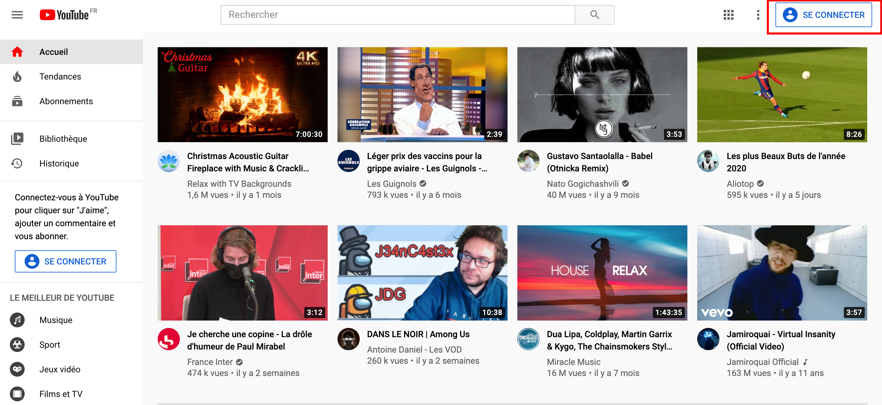Screen dimensions: 882x405
Task: Open Nato Gogichashvili channel name link
Action: [582, 184]
